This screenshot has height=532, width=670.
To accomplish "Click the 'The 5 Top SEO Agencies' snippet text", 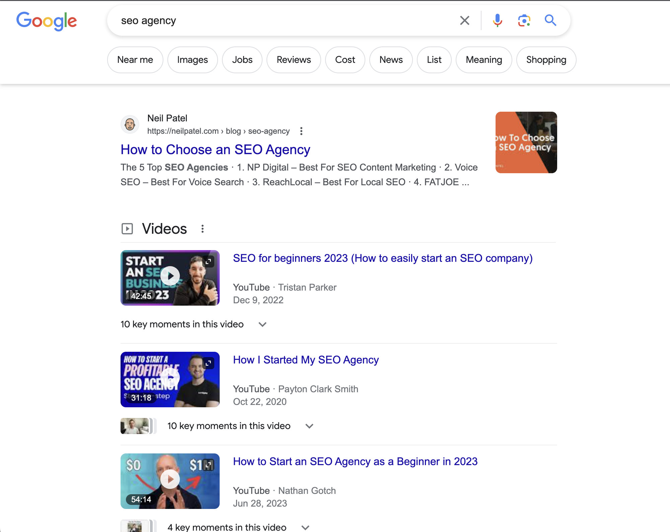I will pyautogui.click(x=174, y=167).
